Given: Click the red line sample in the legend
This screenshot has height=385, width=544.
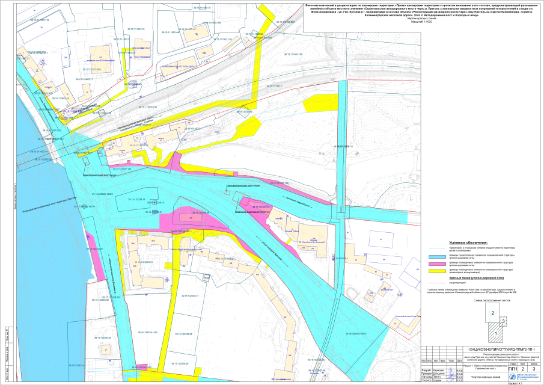Looking at the screenshot, I should 437,282.
